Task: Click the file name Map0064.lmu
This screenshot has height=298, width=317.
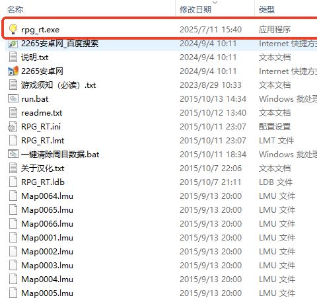Action: coord(47,196)
